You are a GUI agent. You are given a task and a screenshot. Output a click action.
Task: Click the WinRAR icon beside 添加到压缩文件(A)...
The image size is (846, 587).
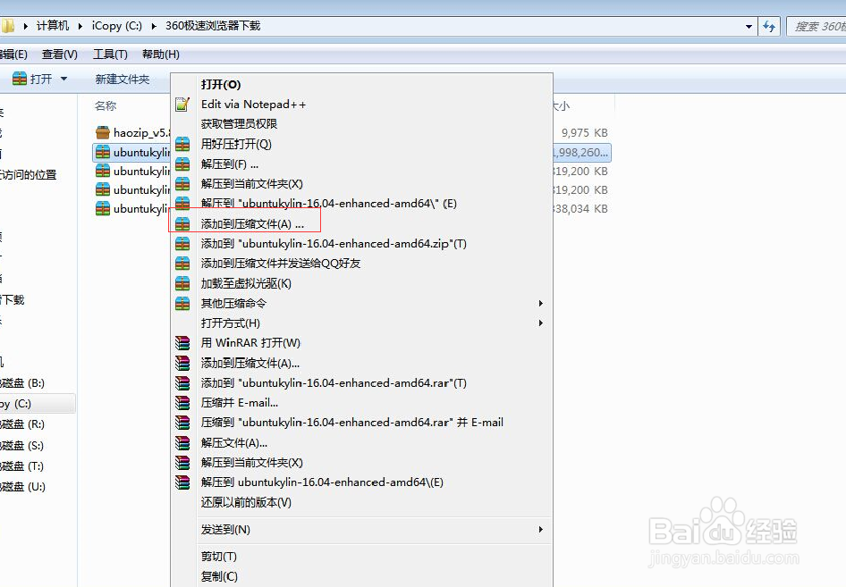click(182, 363)
